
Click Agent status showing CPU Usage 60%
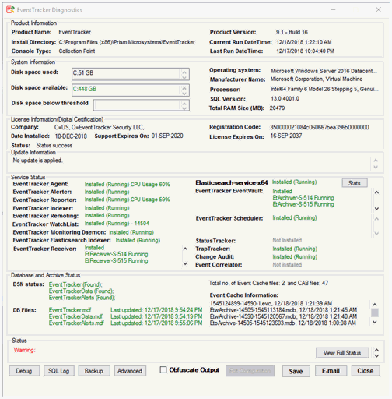click(x=128, y=185)
